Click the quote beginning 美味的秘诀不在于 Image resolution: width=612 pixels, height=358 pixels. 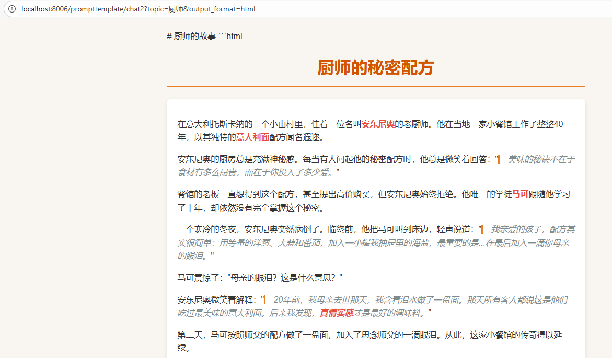pyautogui.click(x=376, y=166)
